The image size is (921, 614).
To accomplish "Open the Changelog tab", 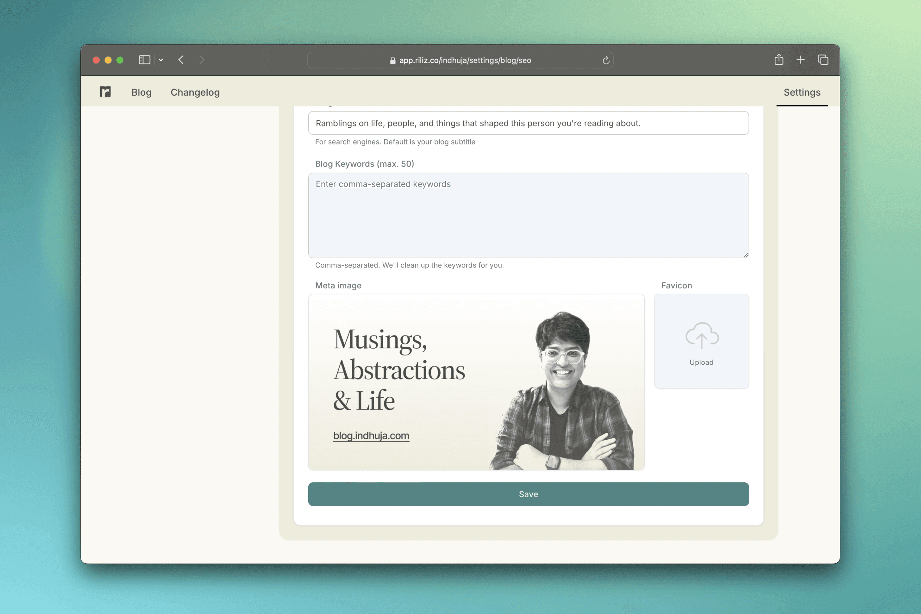I will [x=195, y=92].
